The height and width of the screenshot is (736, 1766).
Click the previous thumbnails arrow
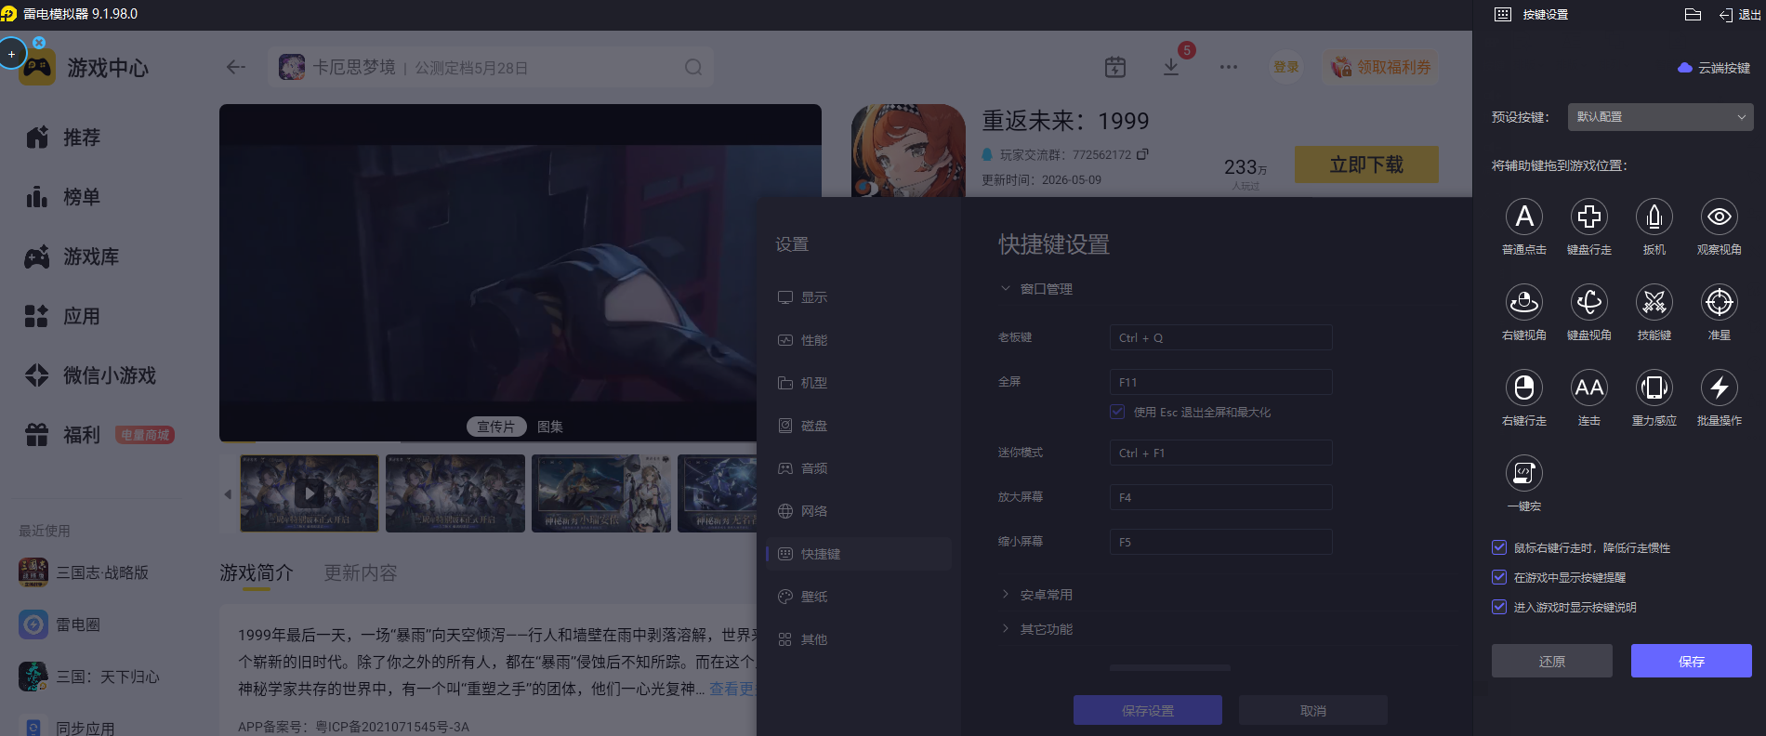point(228,494)
